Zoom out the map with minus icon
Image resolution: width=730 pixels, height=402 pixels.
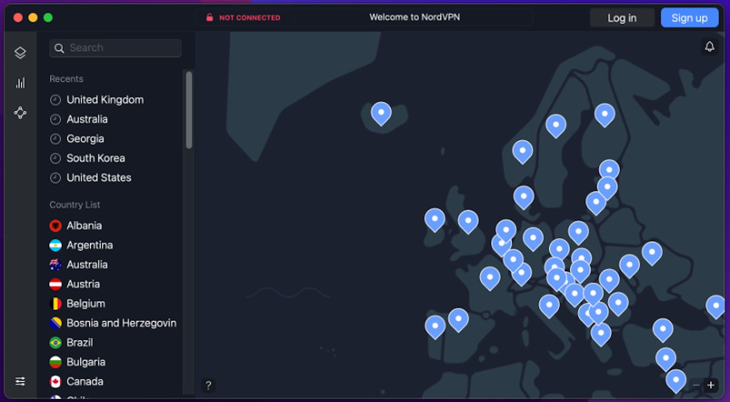pyautogui.click(x=696, y=385)
